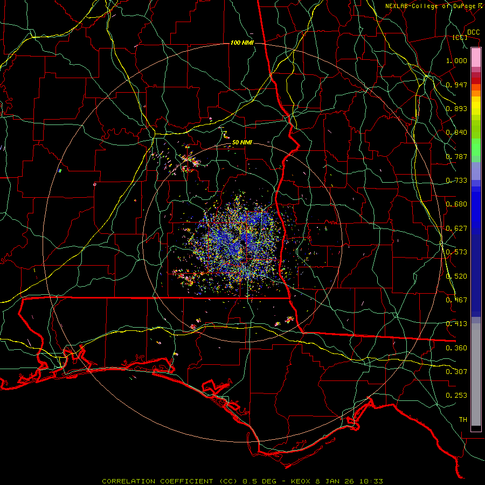Click the [CC] legend unit label
This screenshot has width=485, height=485.
pyautogui.click(x=460, y=37)
